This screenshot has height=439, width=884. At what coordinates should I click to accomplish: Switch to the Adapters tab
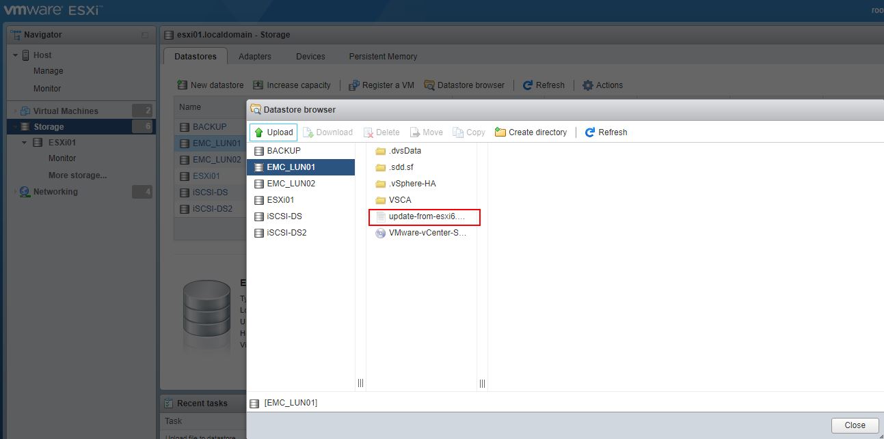[x=255, y=57]
